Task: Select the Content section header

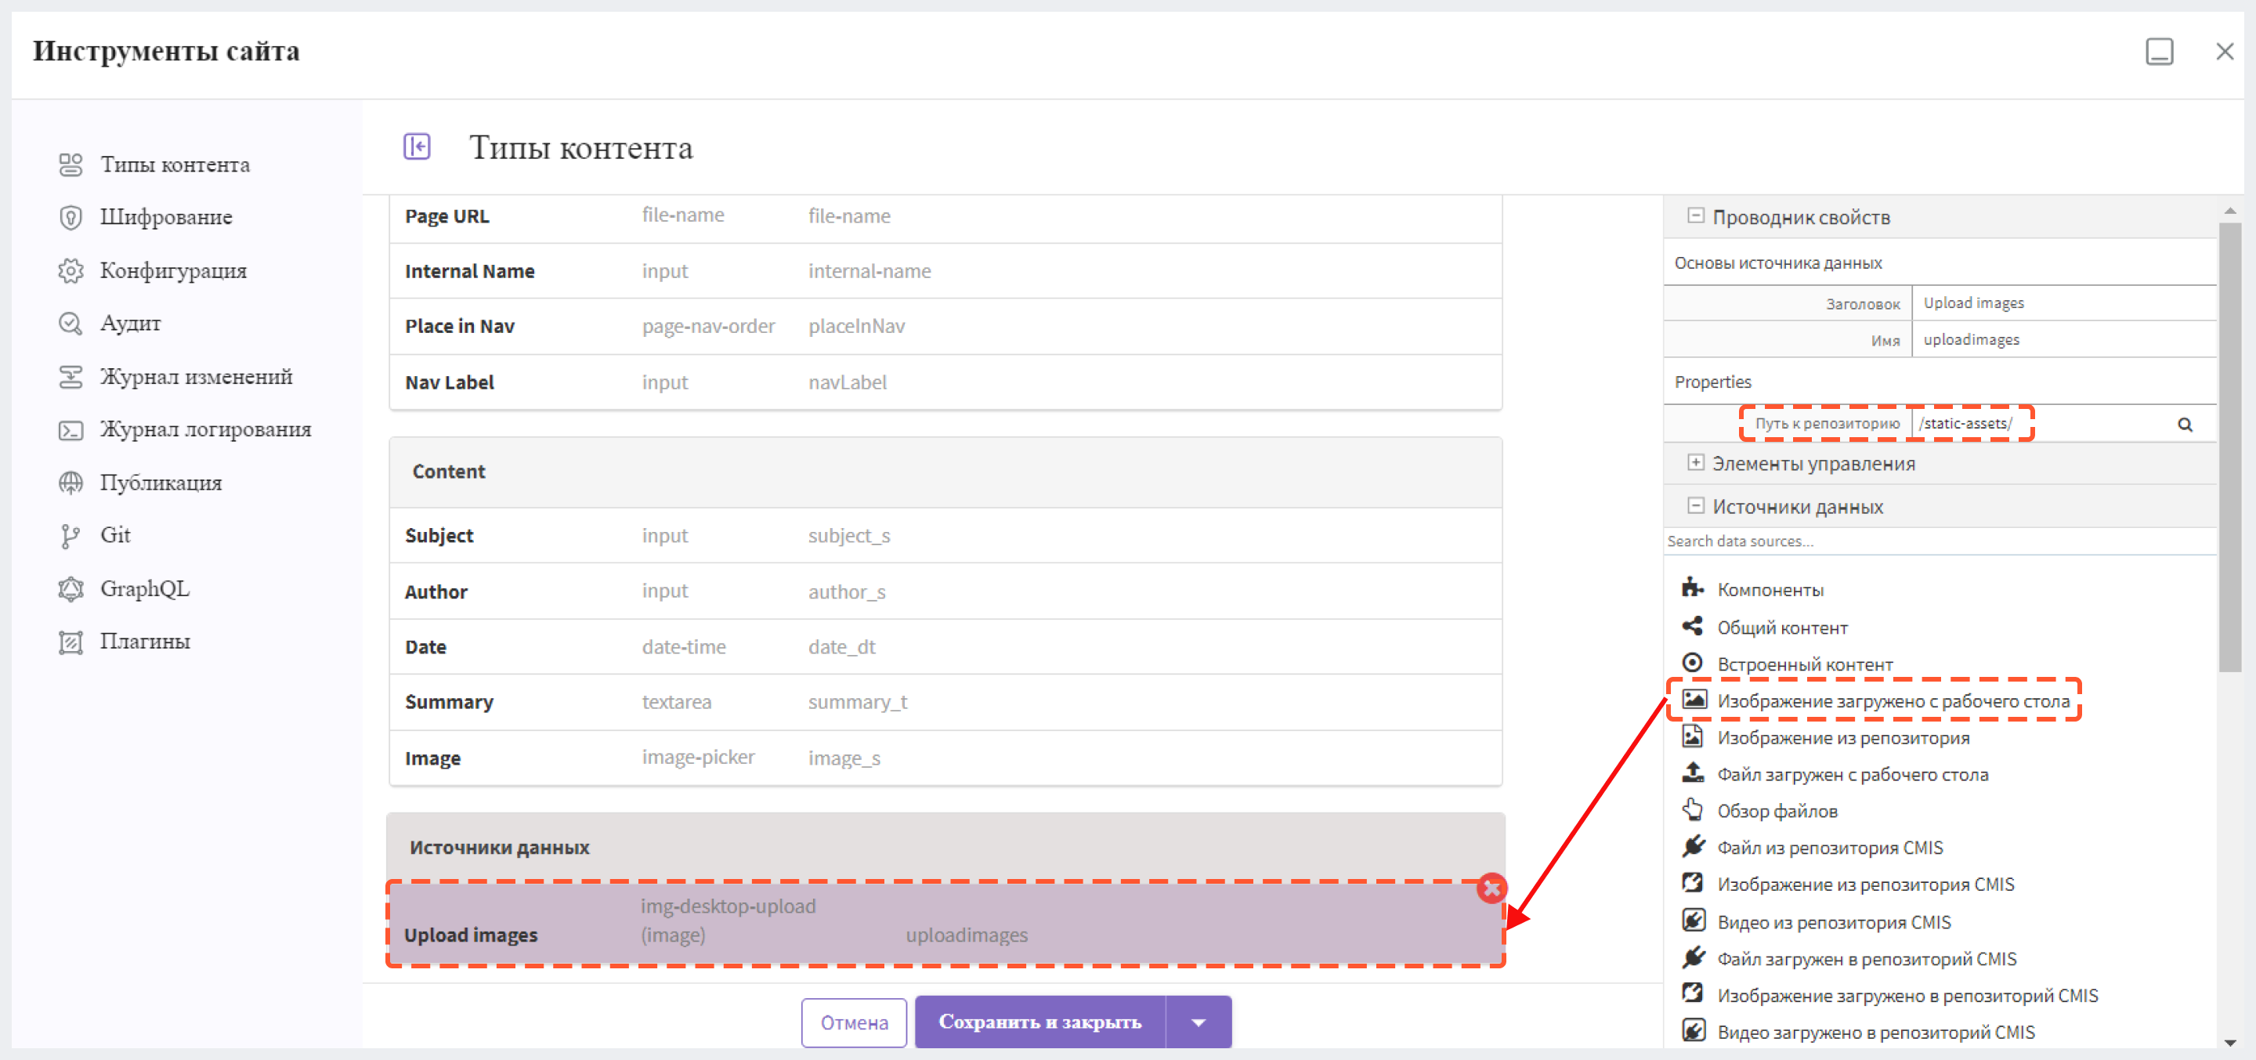Action: click(x=945, y=472)
